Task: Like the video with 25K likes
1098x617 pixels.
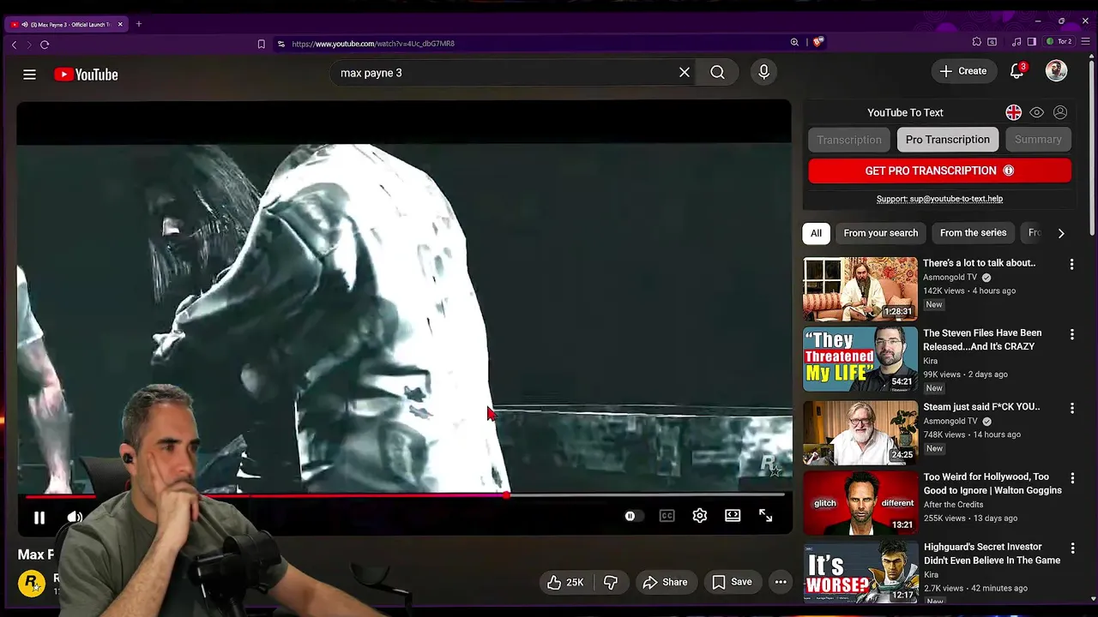Action: point(564,582)
